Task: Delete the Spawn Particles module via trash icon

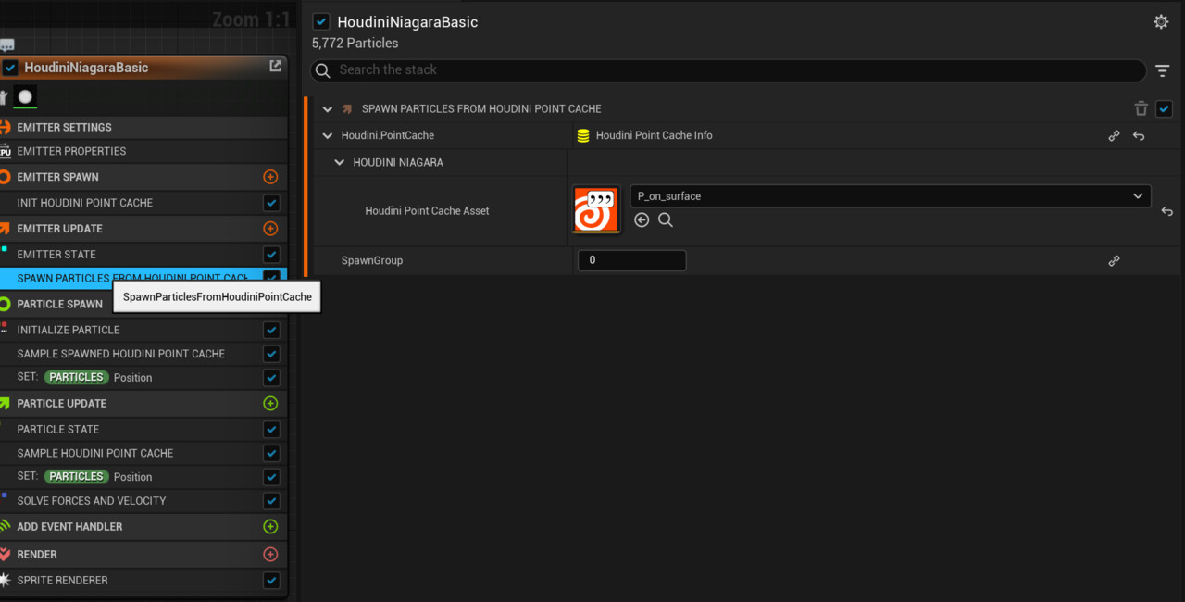Action: (1141, 108)
